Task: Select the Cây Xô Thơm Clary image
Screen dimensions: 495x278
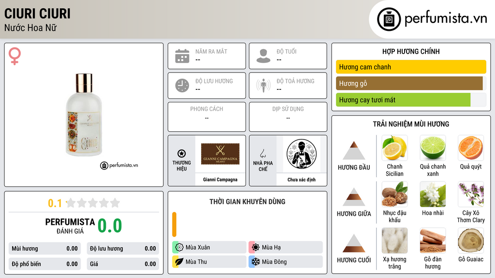Action: [x=471, y=194]
